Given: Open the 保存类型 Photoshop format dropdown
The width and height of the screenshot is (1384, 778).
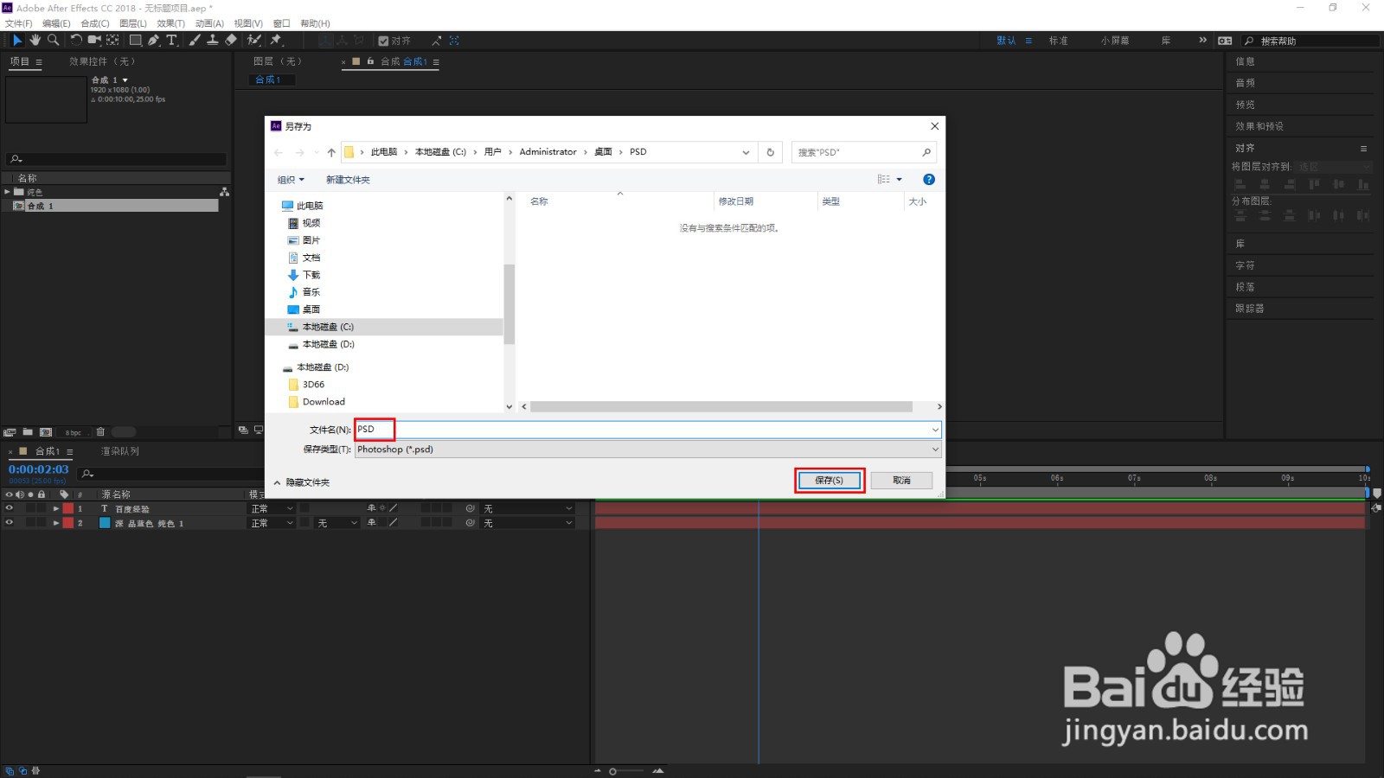Looking at the screenshot, I should pos(648,450).
